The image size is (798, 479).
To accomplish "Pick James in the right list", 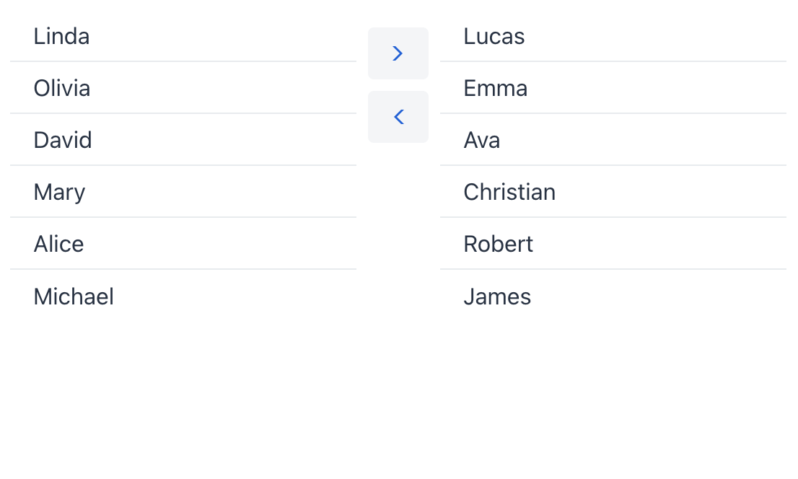I will point(497,296).
